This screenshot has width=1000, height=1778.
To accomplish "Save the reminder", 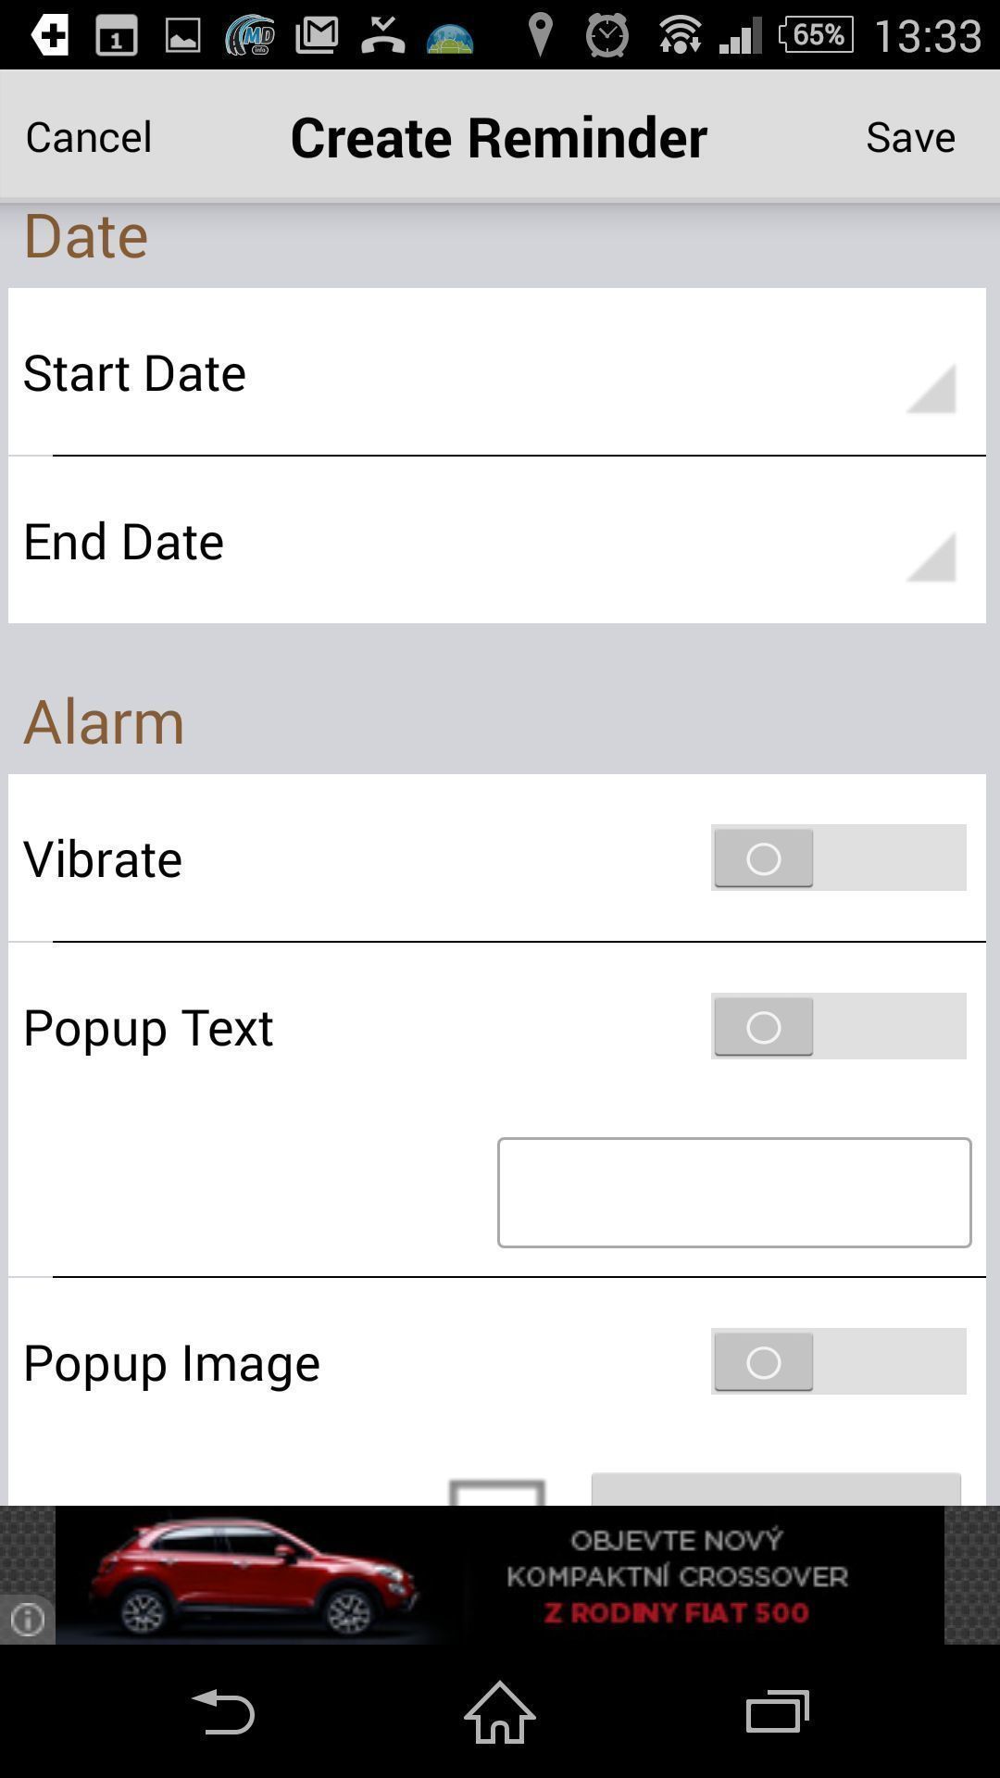I will 910,137.
